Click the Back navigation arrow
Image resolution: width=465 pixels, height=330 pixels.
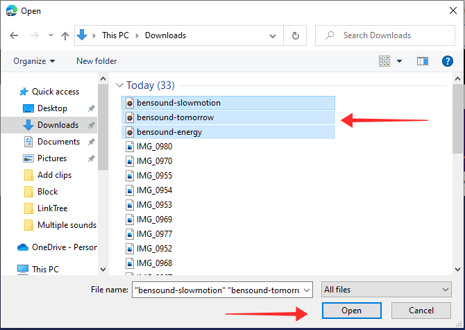(x=14, y=35)
